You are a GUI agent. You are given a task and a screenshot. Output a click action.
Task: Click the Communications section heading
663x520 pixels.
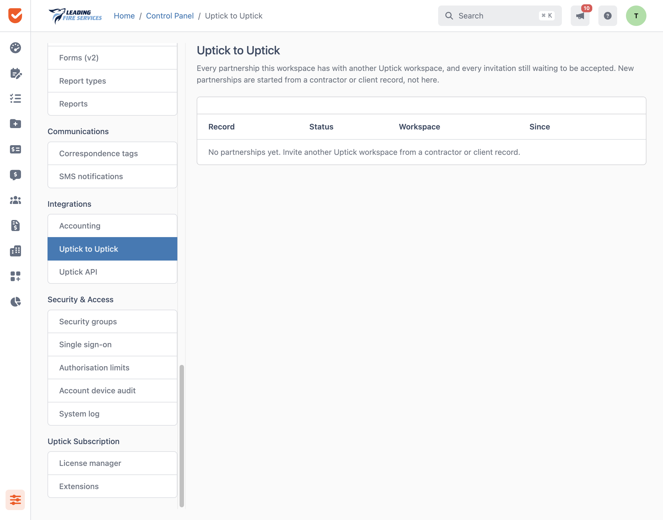pyautogui.click(x=78, y=132)
